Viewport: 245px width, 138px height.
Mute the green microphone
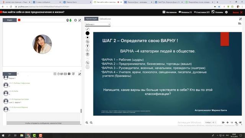pos(70,20)
